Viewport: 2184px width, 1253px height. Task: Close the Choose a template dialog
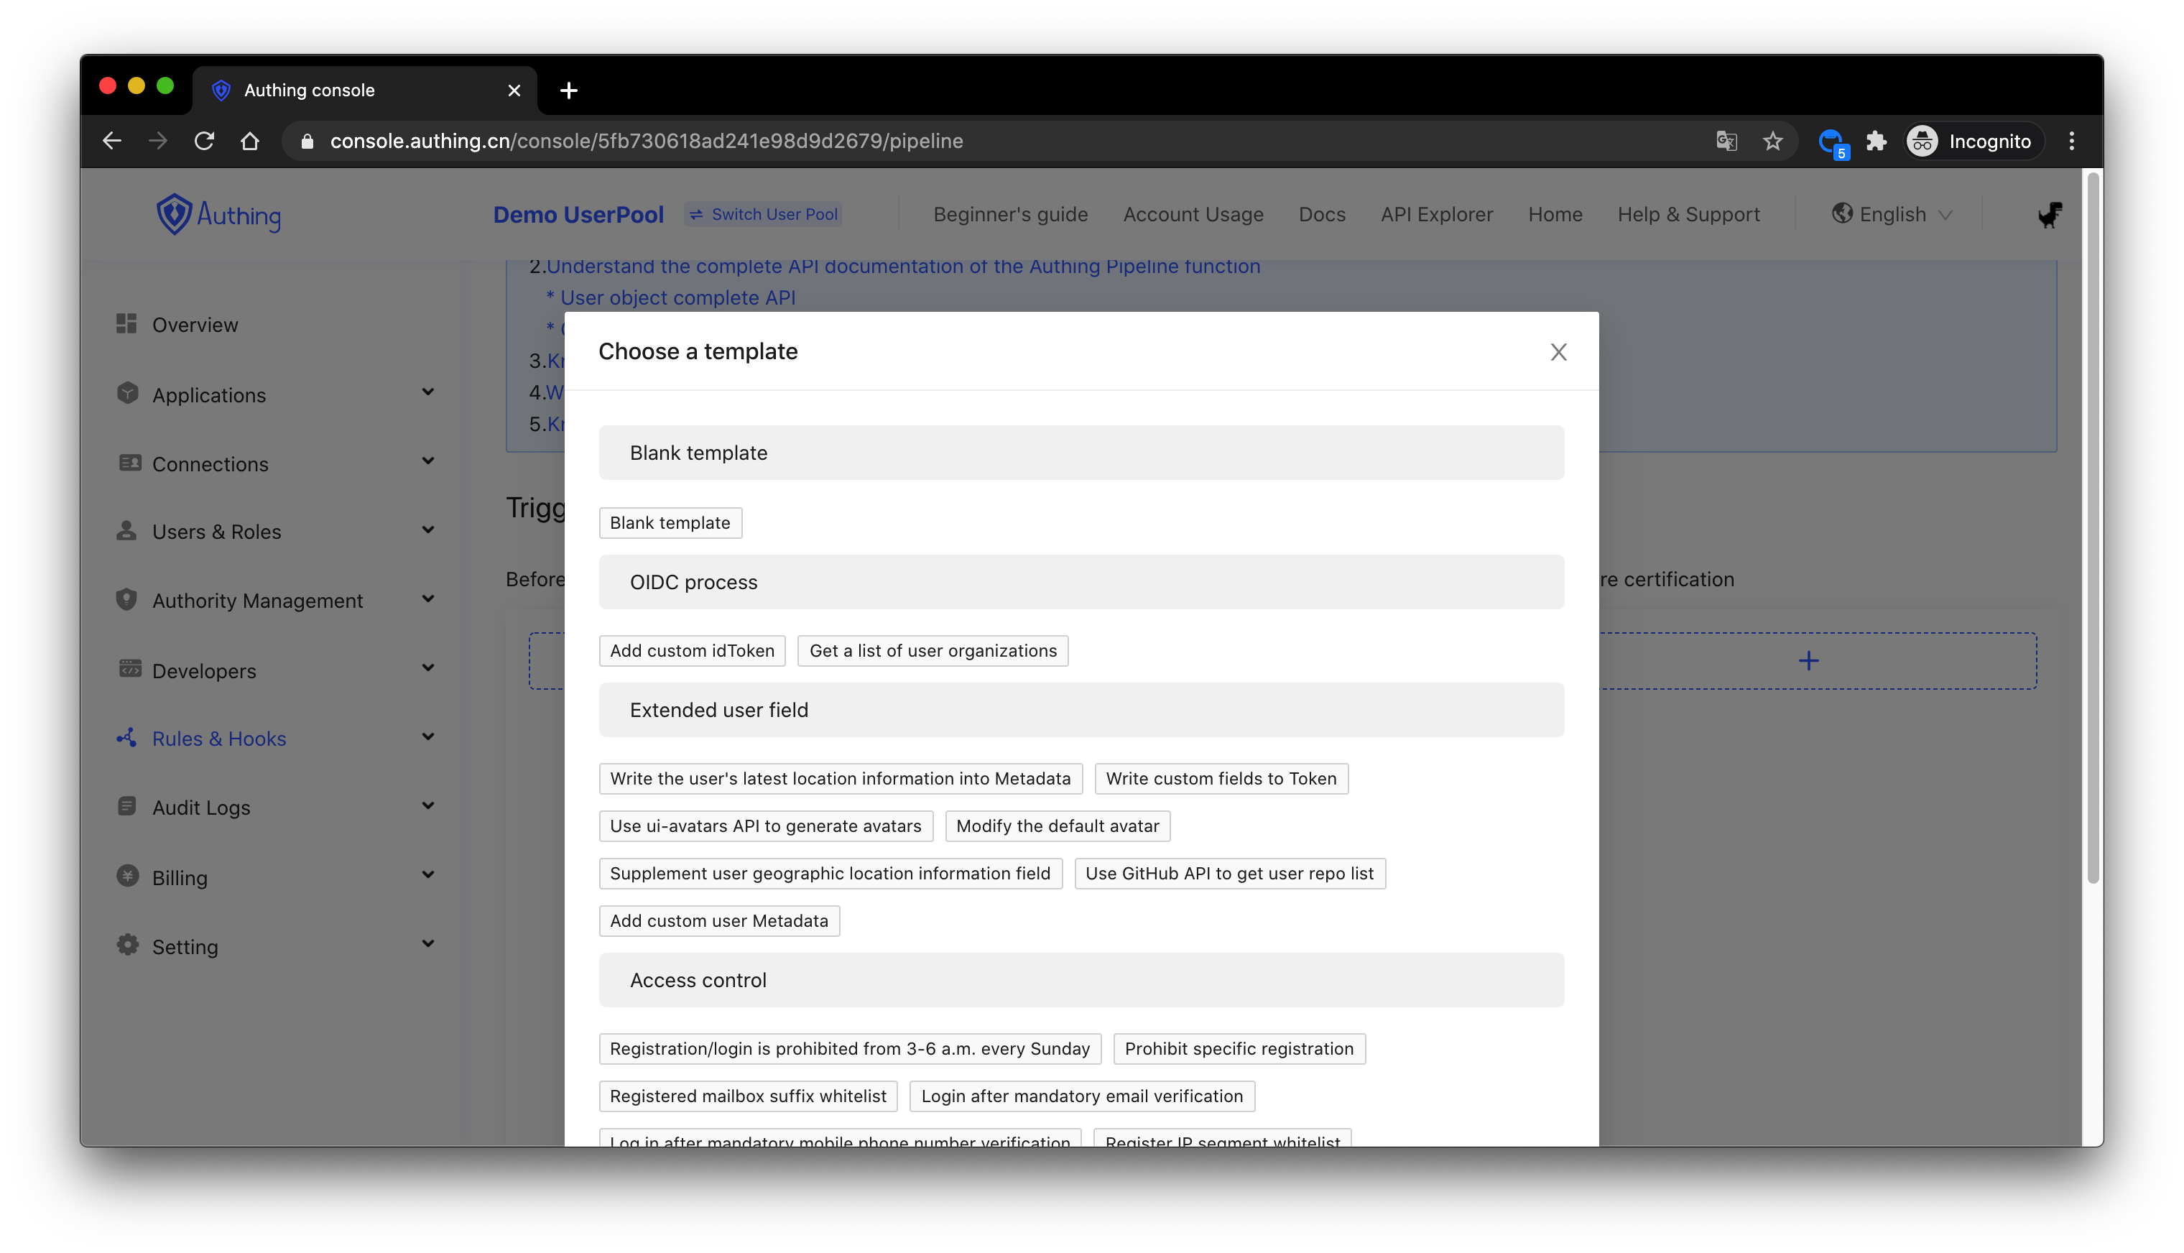(x=1558, y=352)
